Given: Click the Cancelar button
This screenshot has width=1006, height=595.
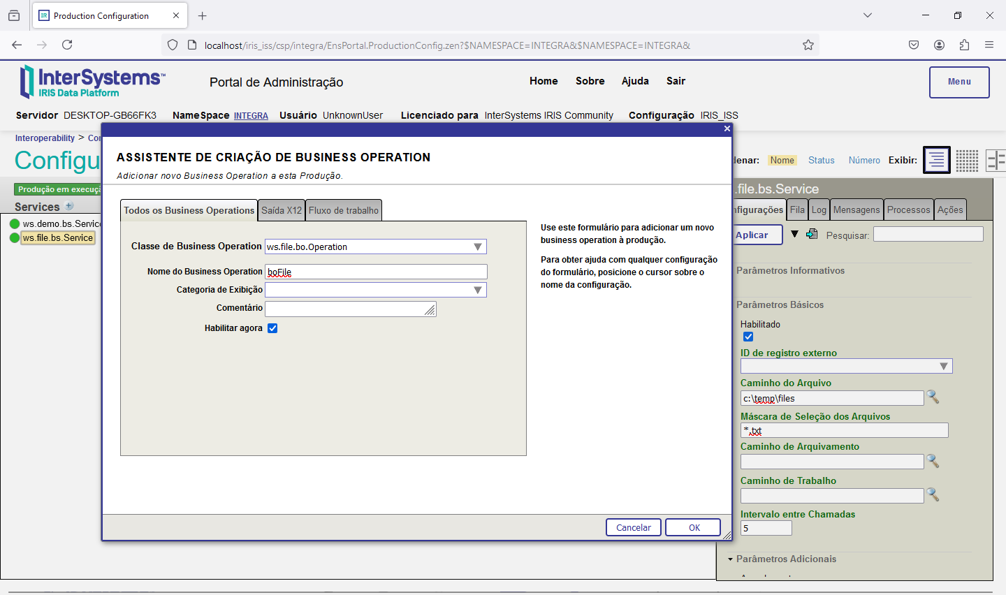Looking at the screenshot, I should 633,527.
